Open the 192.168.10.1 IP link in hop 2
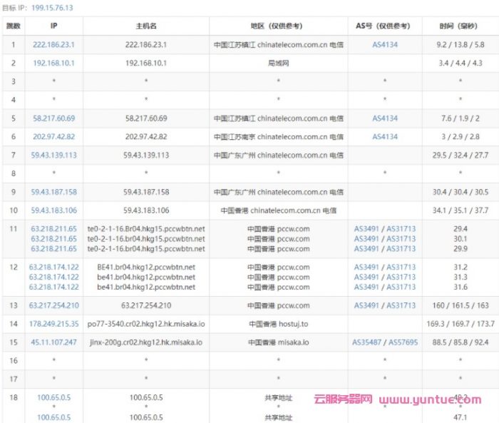 53,63
